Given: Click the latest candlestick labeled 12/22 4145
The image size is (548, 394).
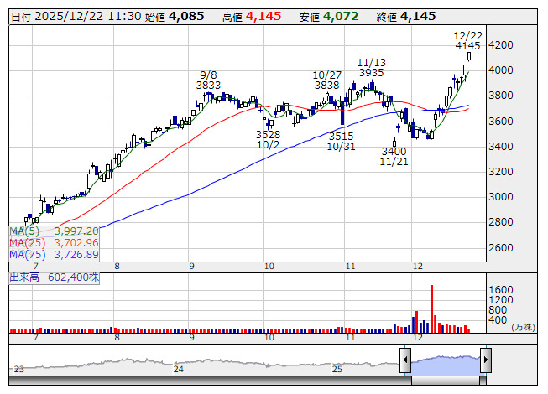Looking at the screenshot, I should (469, 56).
